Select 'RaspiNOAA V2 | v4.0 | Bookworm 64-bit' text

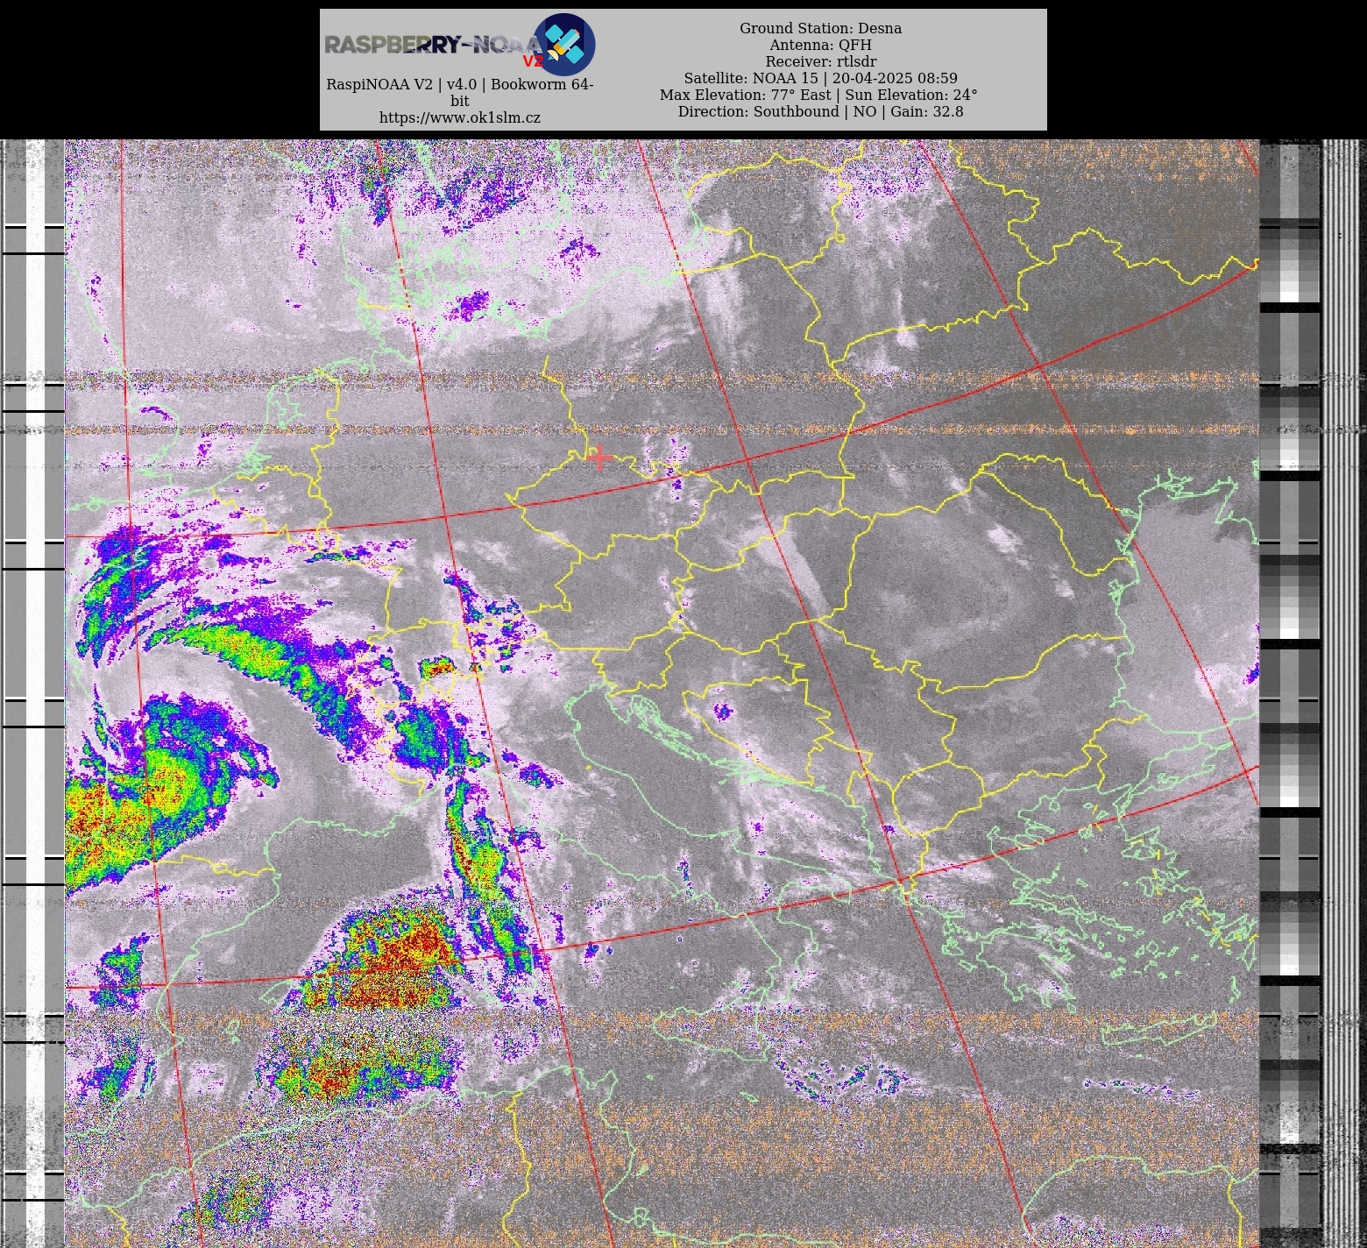coord(460,92)
